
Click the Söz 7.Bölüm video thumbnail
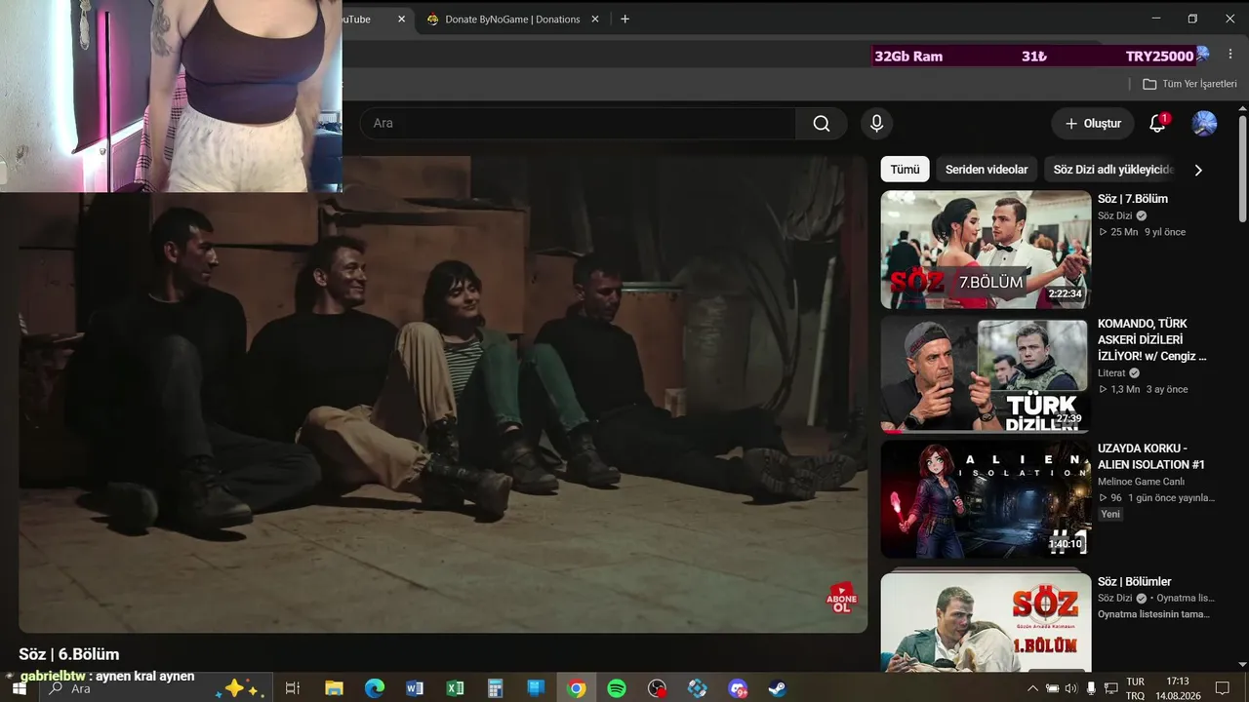coord(986,250)
